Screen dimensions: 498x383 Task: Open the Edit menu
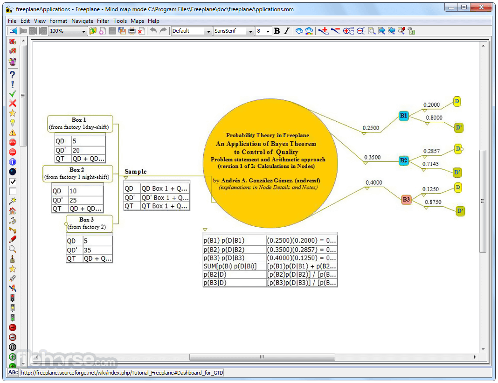pos(25,21)
